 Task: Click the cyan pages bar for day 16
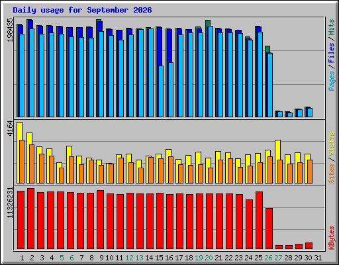[x=171, y=90]
